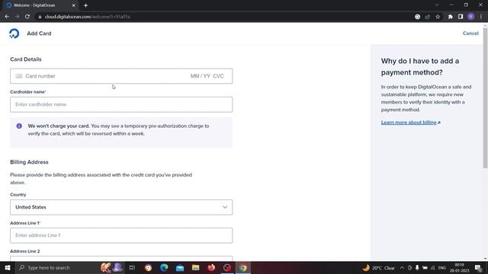The height and width of the screenshot is (274, 488).
Task: Close the Welcome - DigitalOcean tab
Action: point(74,5)
